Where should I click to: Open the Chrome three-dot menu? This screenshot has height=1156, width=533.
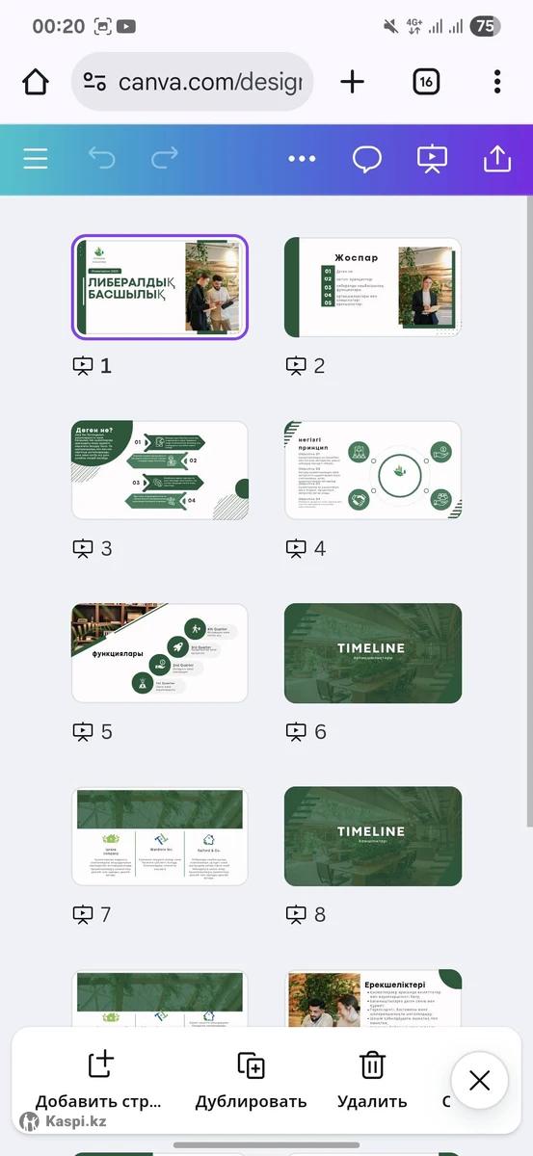pos(497,82)
